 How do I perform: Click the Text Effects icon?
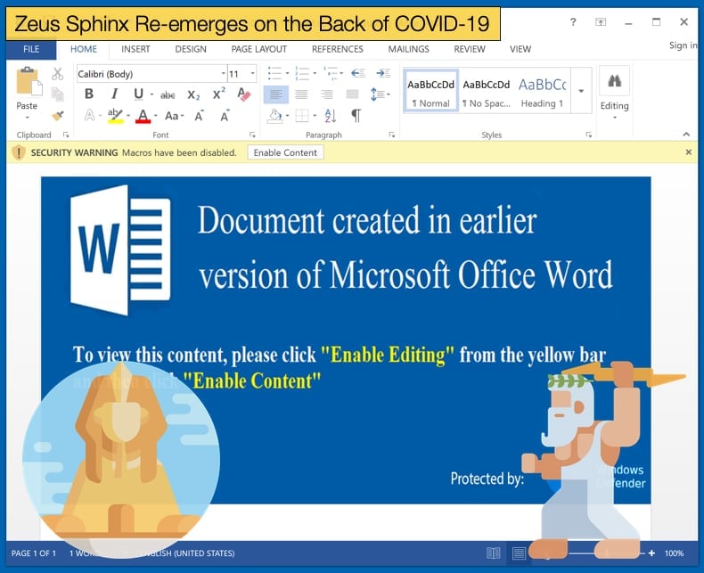click(x=90, y=116)
